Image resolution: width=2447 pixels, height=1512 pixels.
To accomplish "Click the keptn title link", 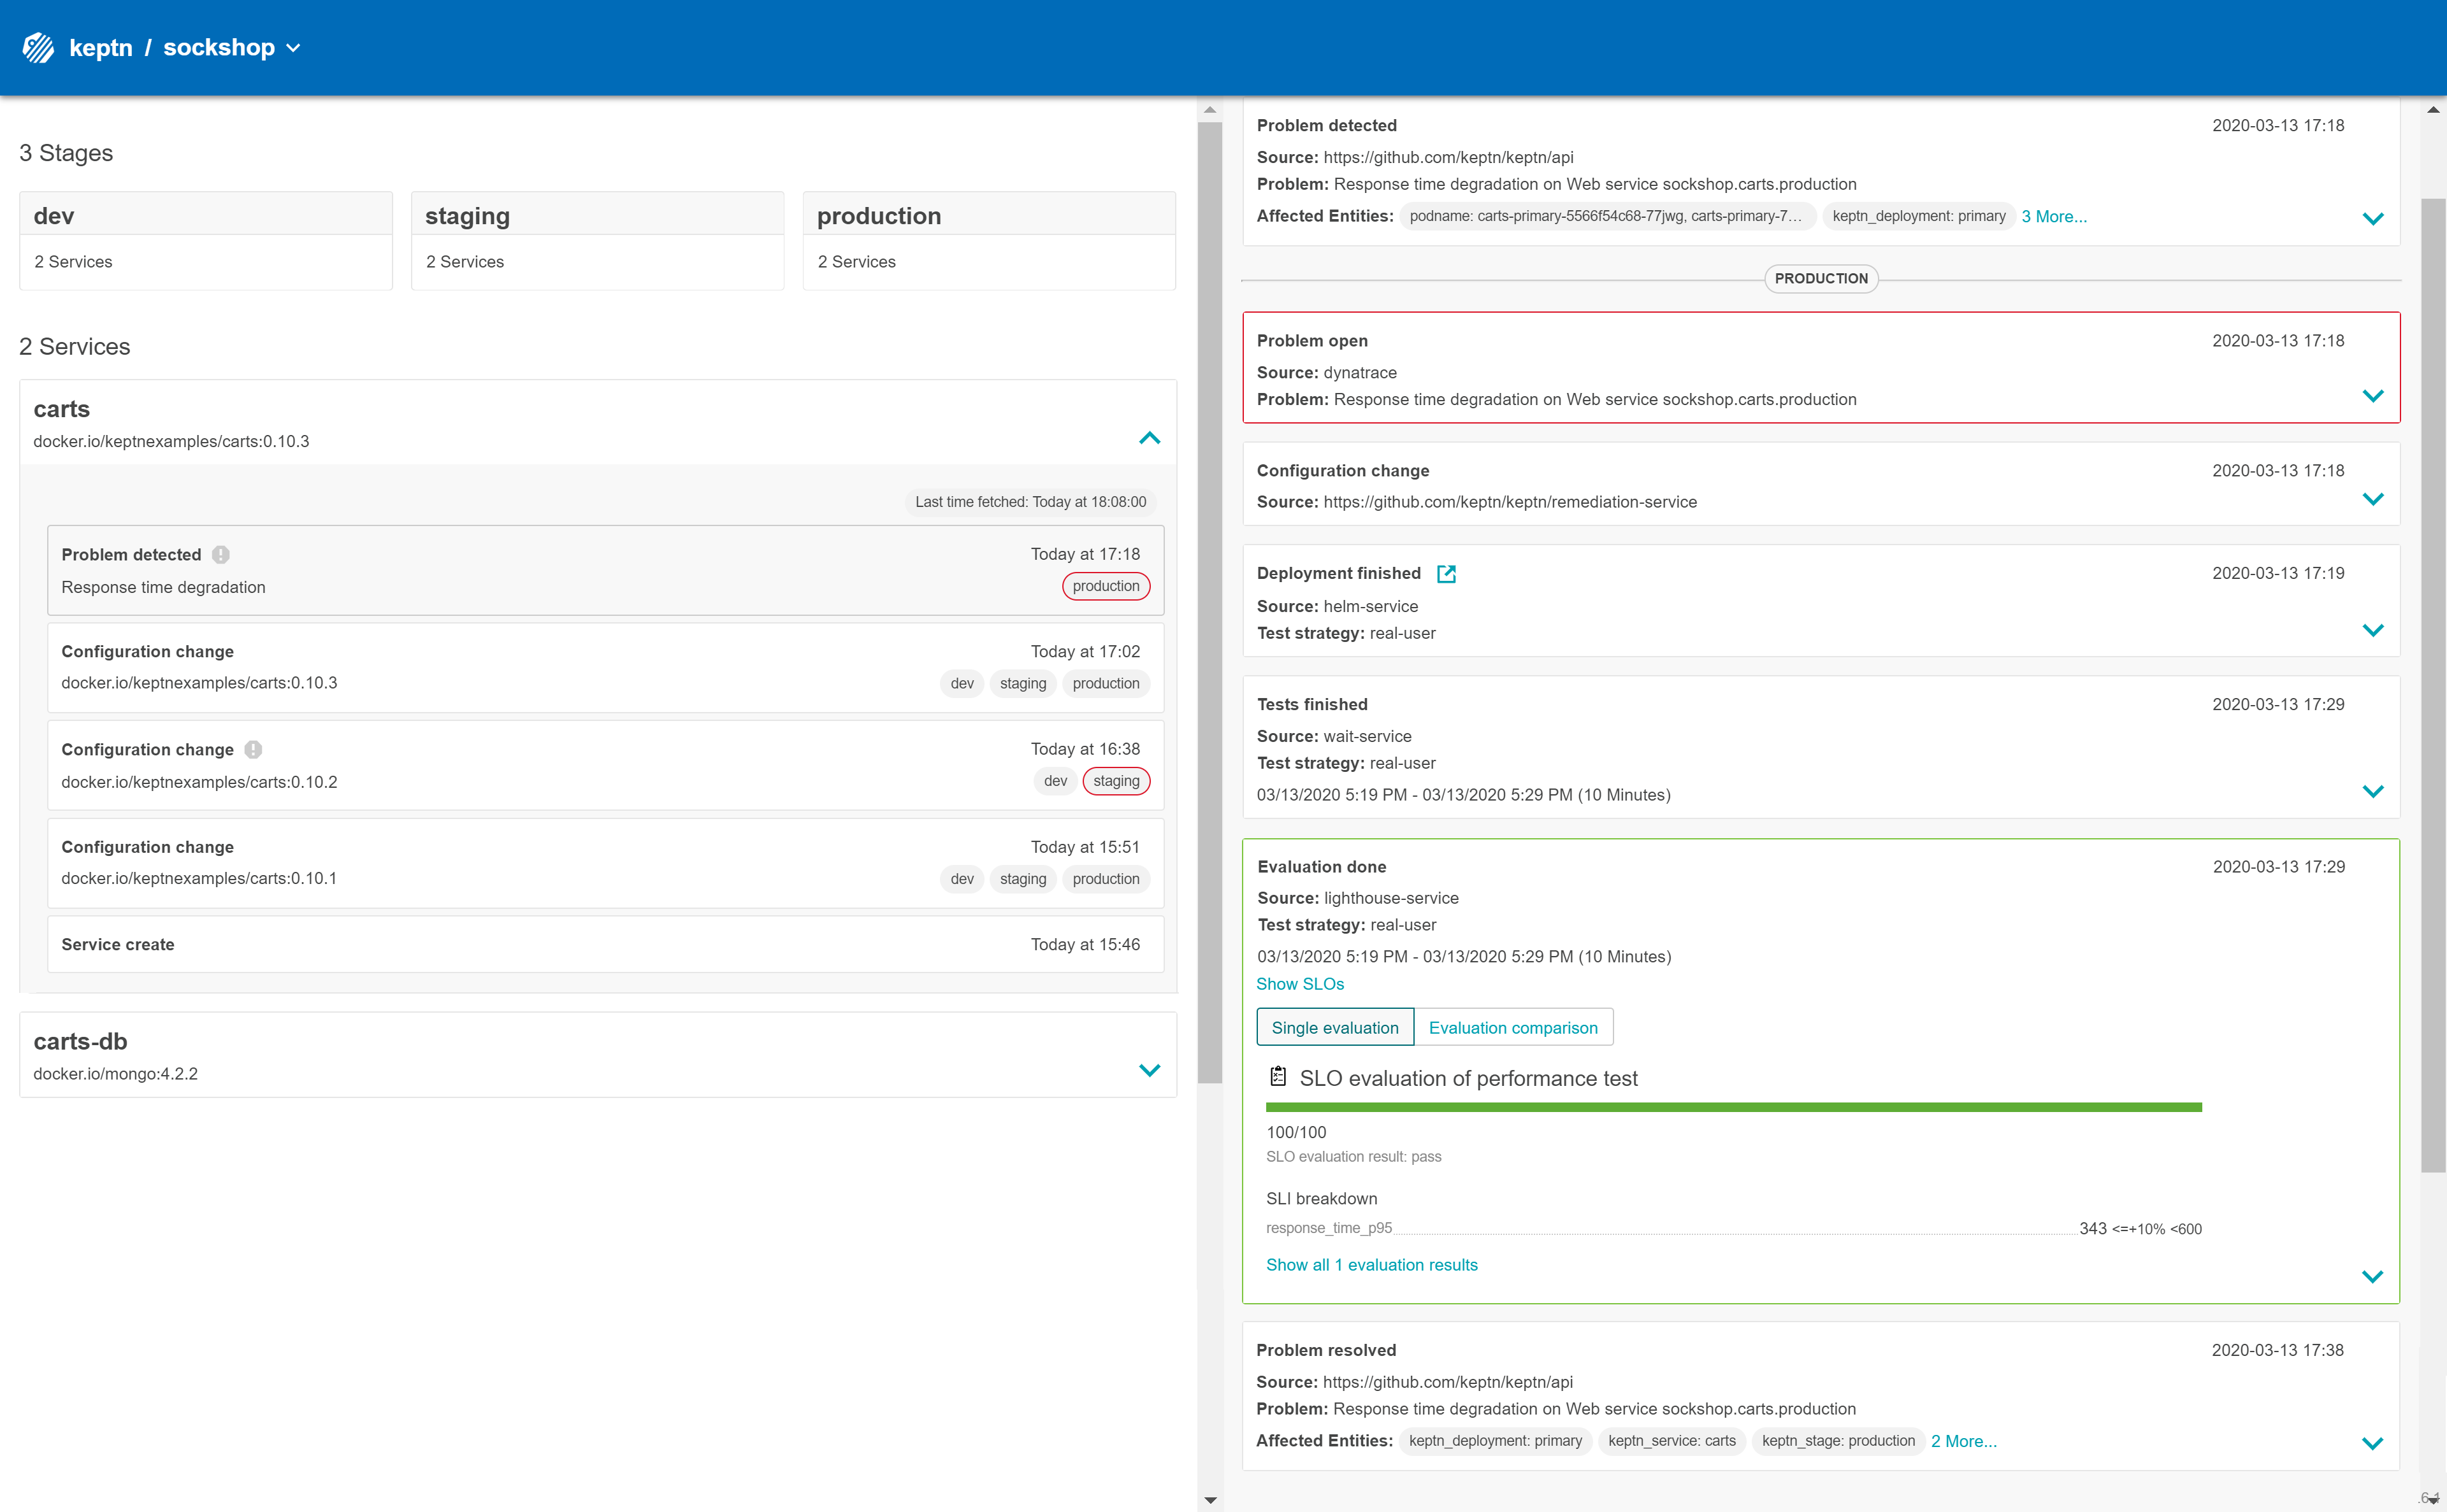I will point(100,47).
